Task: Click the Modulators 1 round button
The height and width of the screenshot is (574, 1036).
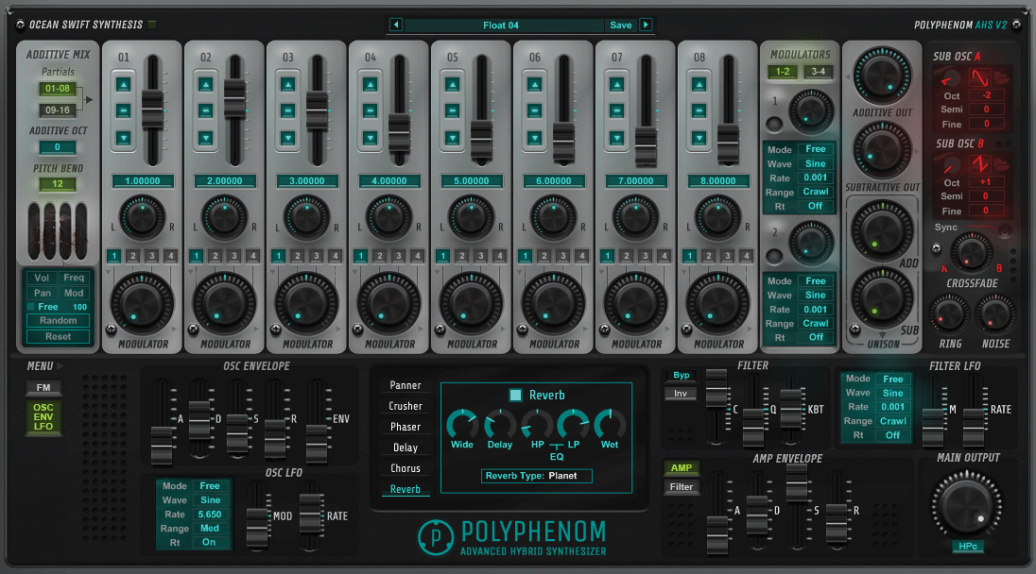Action: [774, 124]
